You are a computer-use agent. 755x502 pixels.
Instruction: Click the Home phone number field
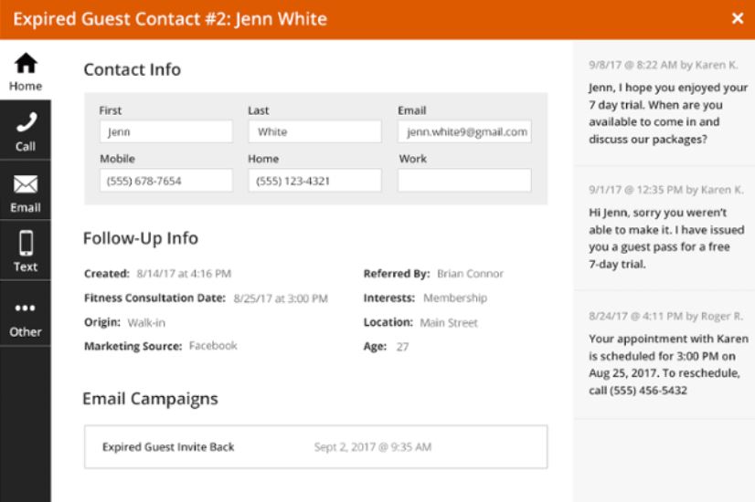coord(314,181)
